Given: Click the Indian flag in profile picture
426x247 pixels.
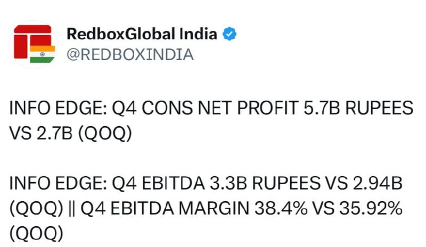Looking at the screenshot, I should pos(43,54).
